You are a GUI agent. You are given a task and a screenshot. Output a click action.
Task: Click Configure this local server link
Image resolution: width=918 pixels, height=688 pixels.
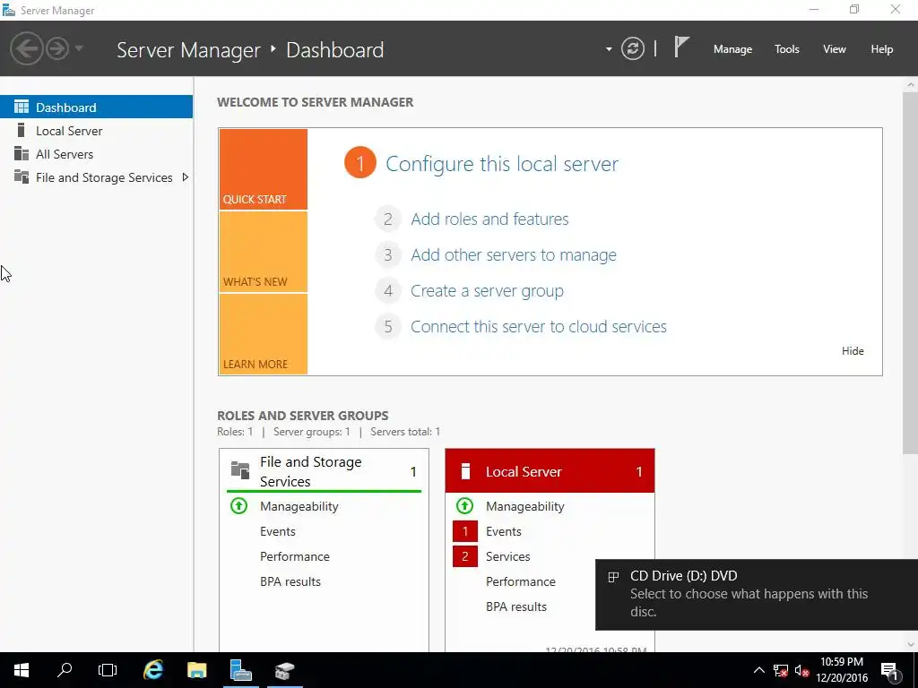(x=502, y=164)
